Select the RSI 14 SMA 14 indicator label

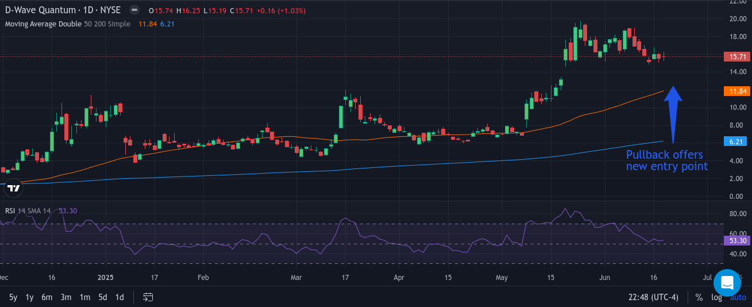[x=28, y=211]
